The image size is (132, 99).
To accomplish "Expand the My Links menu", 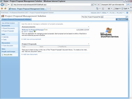I will pos(120,13).
